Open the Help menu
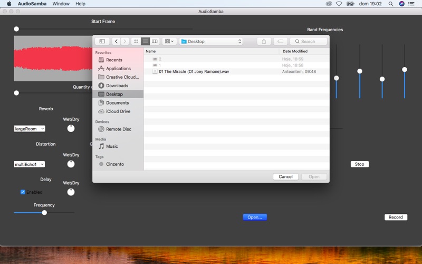Screen dimensions: 422x264 click(x=80, y=4)
